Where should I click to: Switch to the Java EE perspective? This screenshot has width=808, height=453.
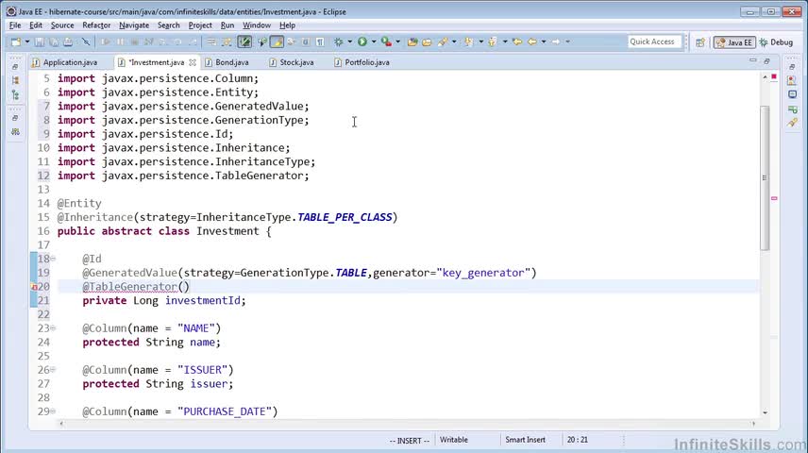[734, 42]
